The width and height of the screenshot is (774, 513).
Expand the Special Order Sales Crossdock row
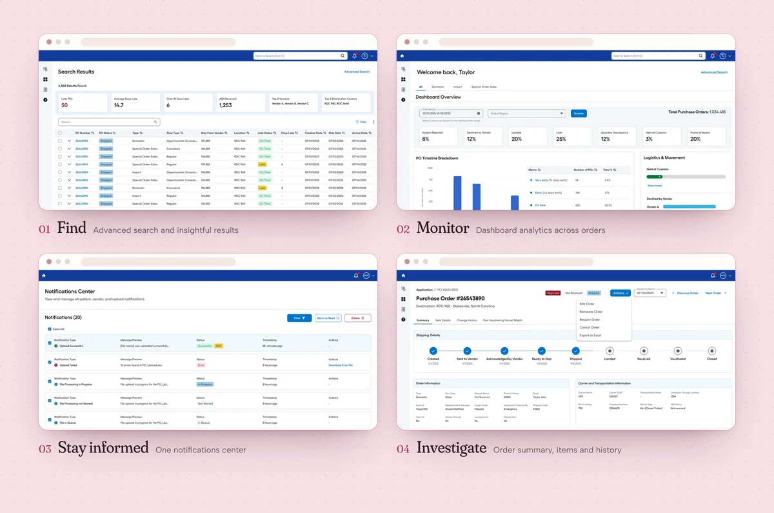tap(69, 148)
